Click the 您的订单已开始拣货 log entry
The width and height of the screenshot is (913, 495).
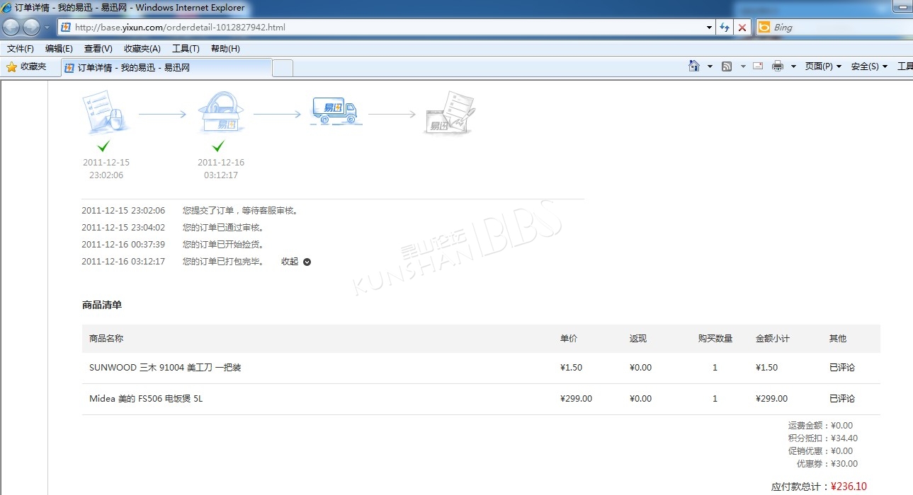click(x=223, y=245)
